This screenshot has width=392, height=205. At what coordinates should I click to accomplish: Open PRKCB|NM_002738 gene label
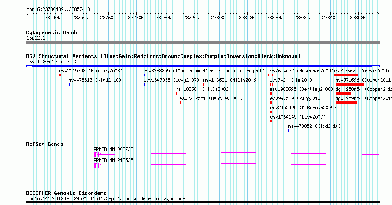tap(113, 149)
